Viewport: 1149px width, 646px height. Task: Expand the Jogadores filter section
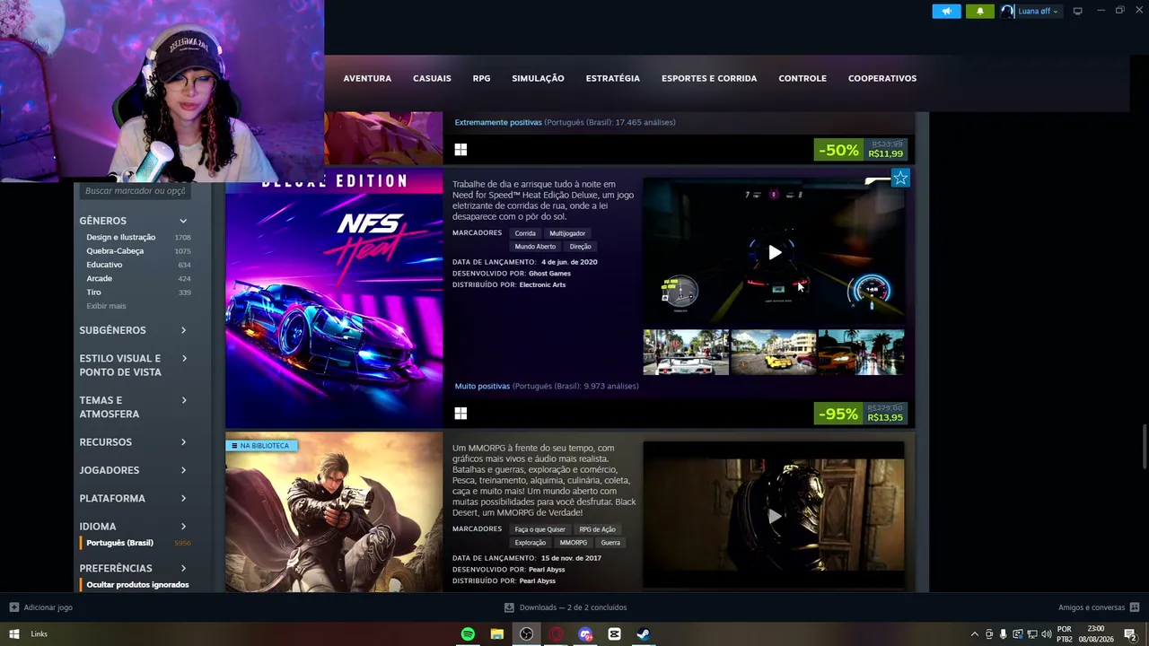133,470
